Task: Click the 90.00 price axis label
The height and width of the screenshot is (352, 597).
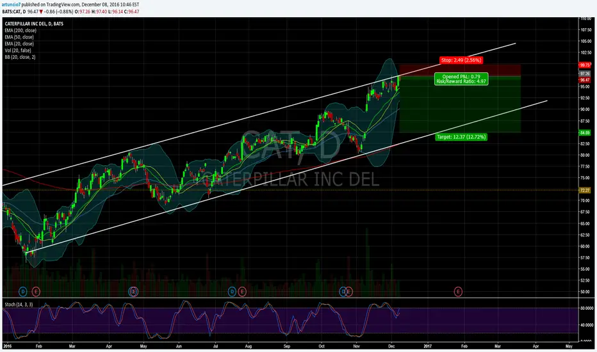Action: click(x=585, y=109)
